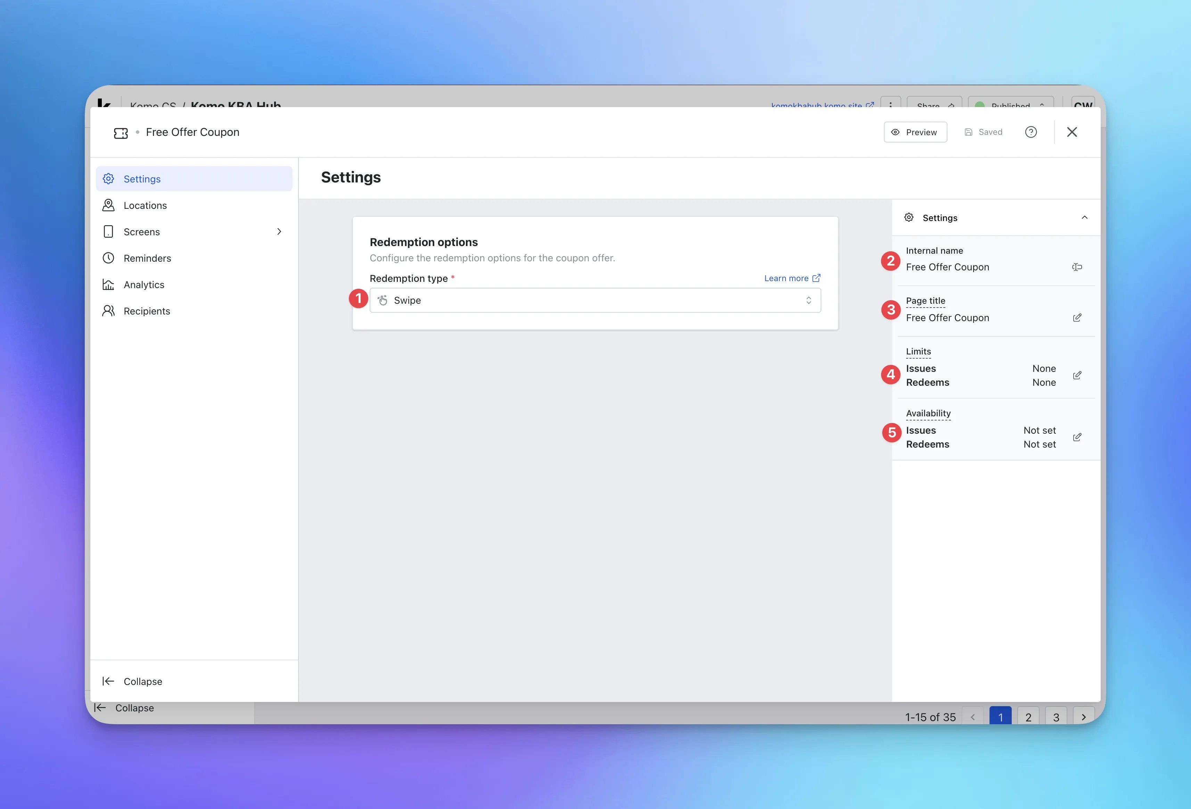Click the Analytics chart icon
The image size is (1191, 809).
(108, 285)
